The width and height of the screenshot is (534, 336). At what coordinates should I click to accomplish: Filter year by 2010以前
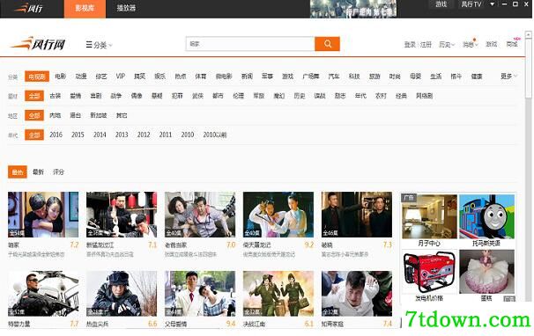(x=215, y=135)
